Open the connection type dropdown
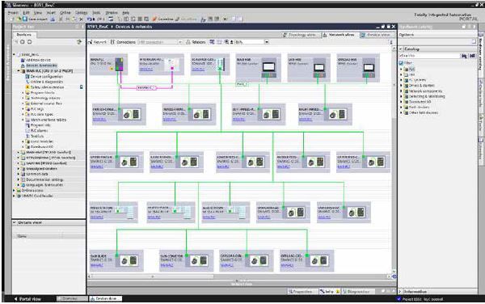Screen dimensions: 485x304 (x=159, y=42)
